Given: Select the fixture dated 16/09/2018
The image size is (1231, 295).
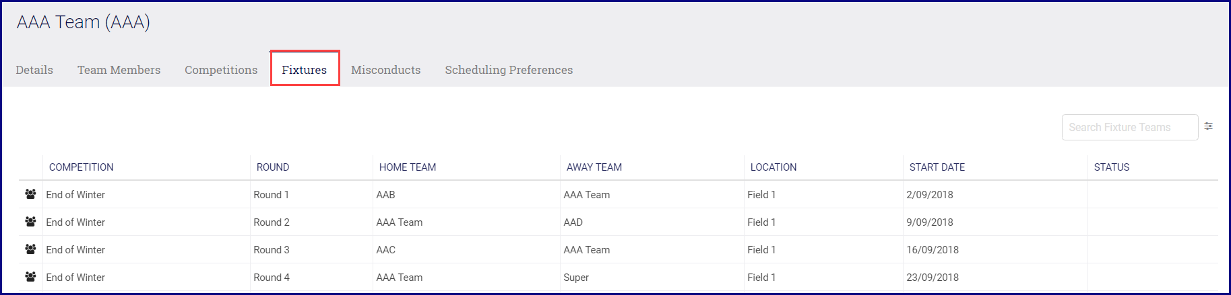Looking at the screenshot, I should (933, 250).
